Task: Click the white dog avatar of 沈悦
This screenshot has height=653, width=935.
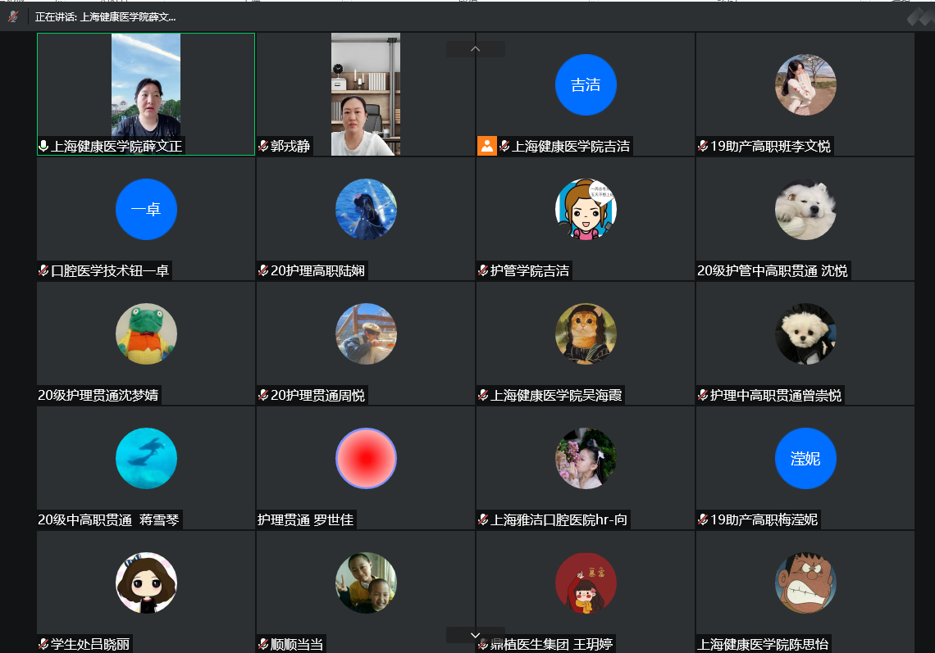Action: point(805,209)
